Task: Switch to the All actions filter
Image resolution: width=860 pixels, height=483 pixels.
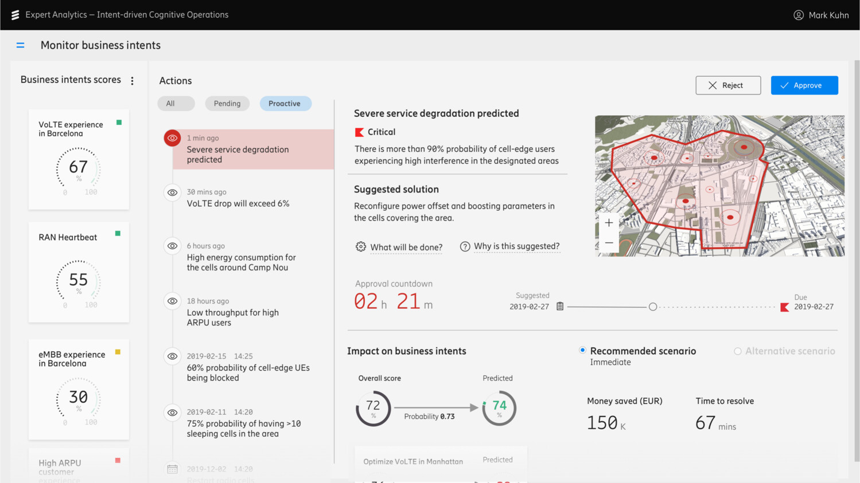Action: tap(170, 104)
